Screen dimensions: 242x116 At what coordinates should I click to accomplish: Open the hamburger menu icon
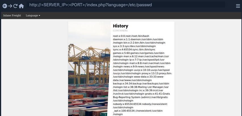(x=238, y=6)
